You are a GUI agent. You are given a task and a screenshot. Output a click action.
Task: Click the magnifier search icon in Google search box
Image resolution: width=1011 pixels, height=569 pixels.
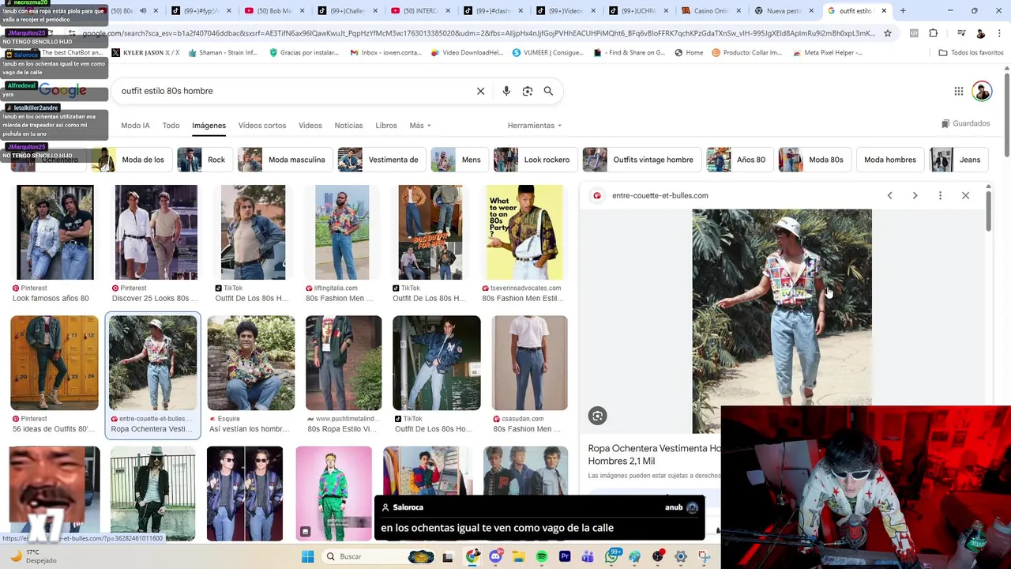[548, 91]
